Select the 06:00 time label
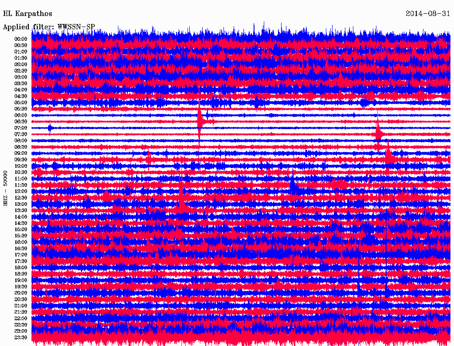 point(21,115)
